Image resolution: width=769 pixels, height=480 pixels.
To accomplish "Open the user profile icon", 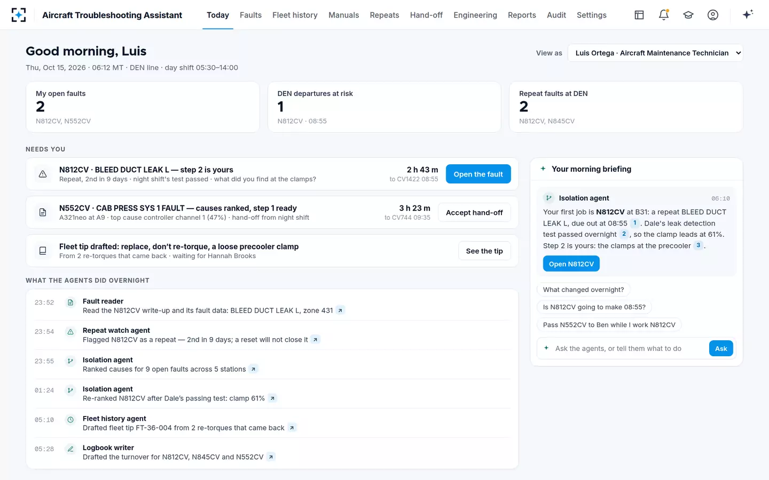I will 713,15.
